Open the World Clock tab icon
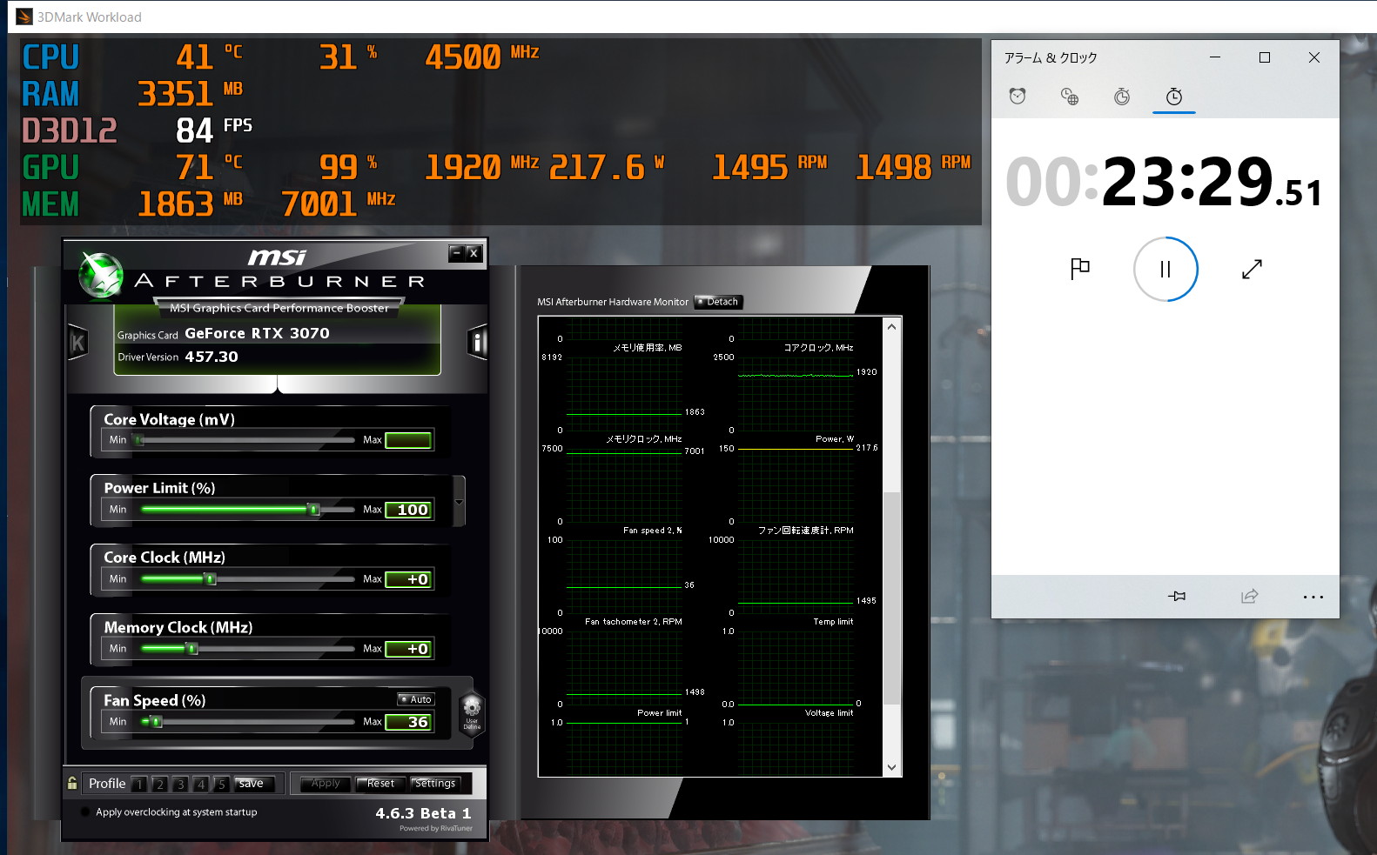1377x855 pixels. coord(1070,96)
